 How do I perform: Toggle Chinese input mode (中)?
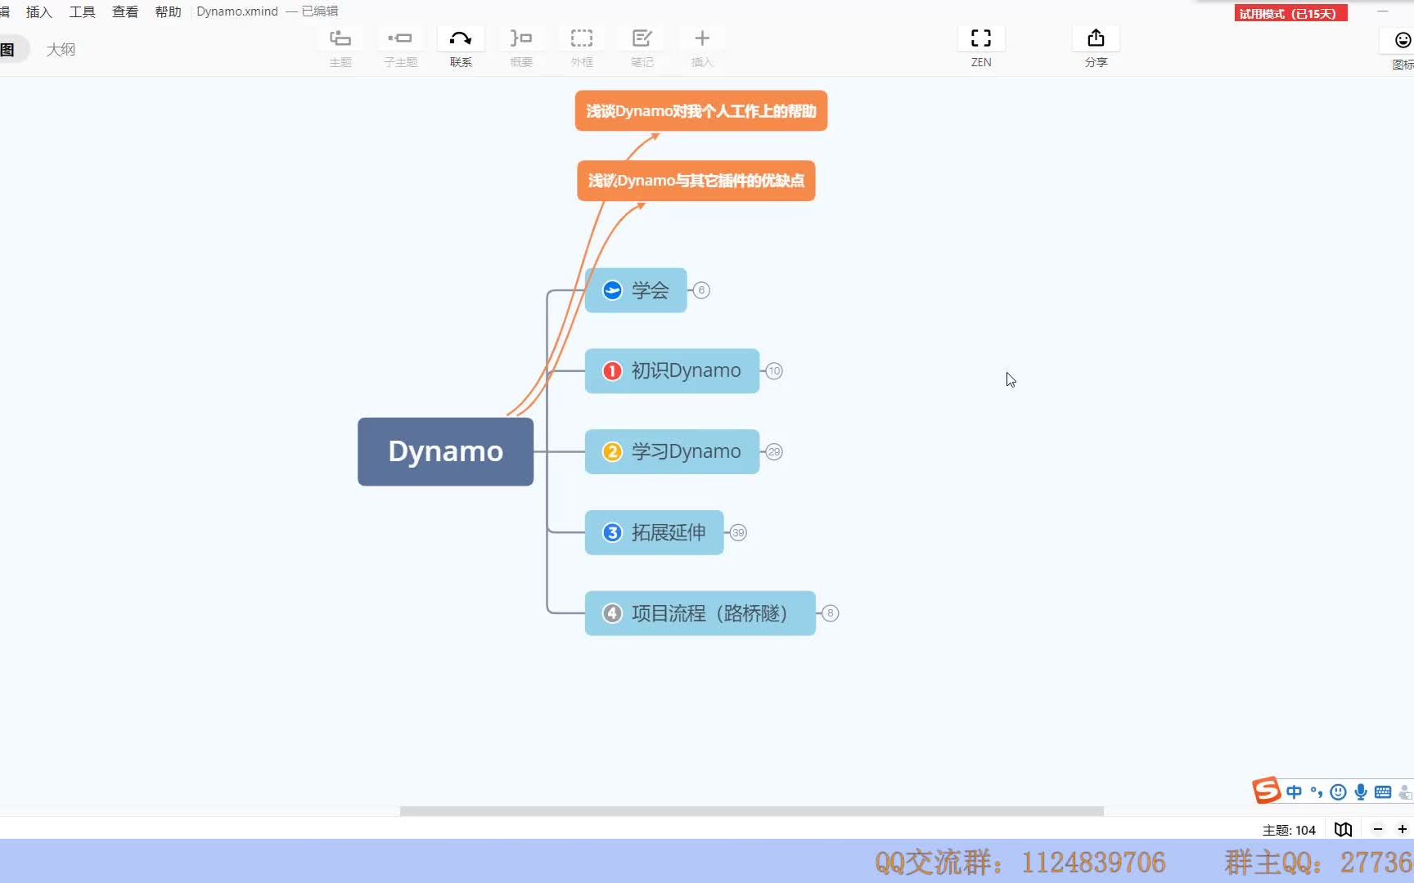[x=1294, y=791]
